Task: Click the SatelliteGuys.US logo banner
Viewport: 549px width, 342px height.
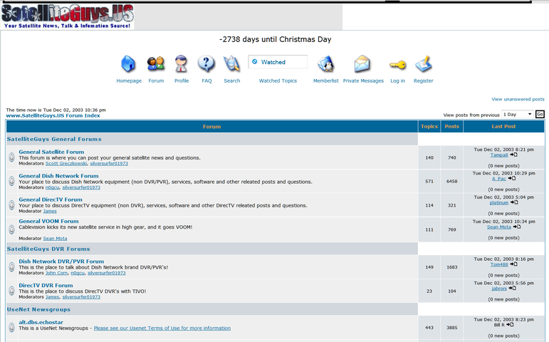Action: 67,16
